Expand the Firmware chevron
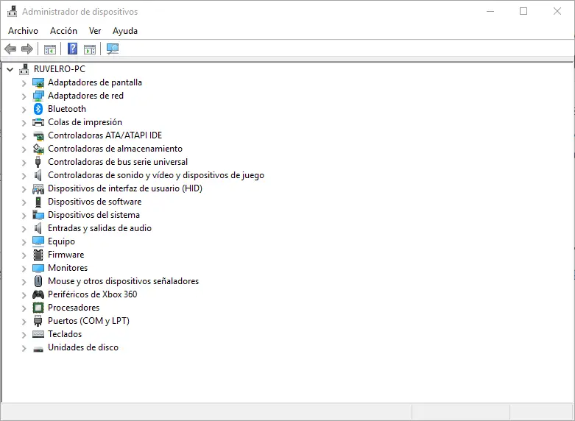The image size is (575, 421). pyautogui.click(x=24, y=255)
